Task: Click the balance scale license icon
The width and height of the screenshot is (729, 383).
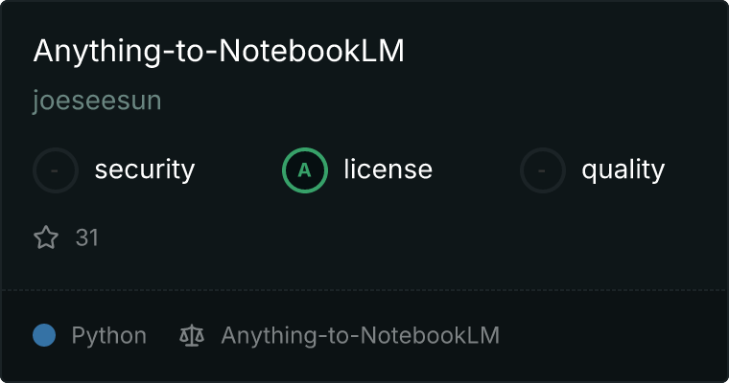Action: point(192,335)
